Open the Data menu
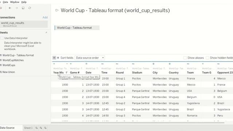 click(x=5, y=2)
